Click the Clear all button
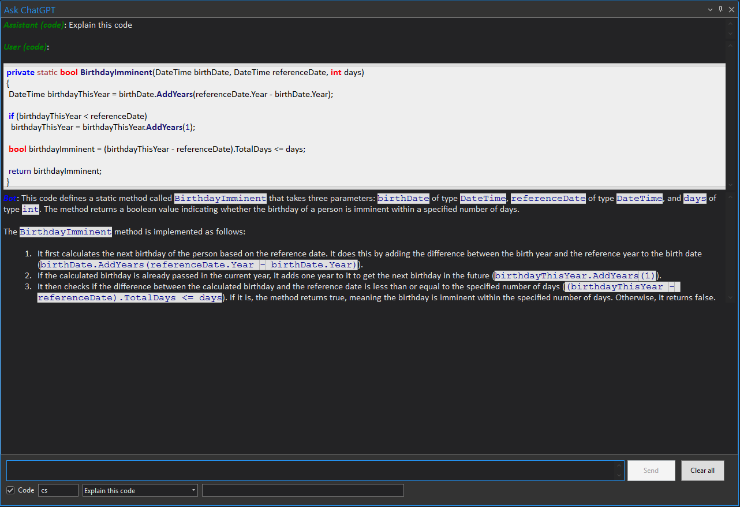The image size is (740, 507). [702, 471]
